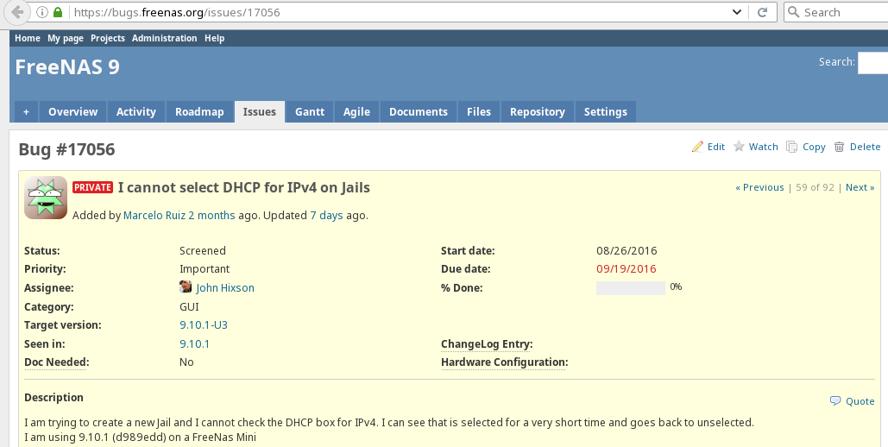Viewport: 888px width, 447px height.
Task: Click the Copy link
Action: click(x=814, y=147)
